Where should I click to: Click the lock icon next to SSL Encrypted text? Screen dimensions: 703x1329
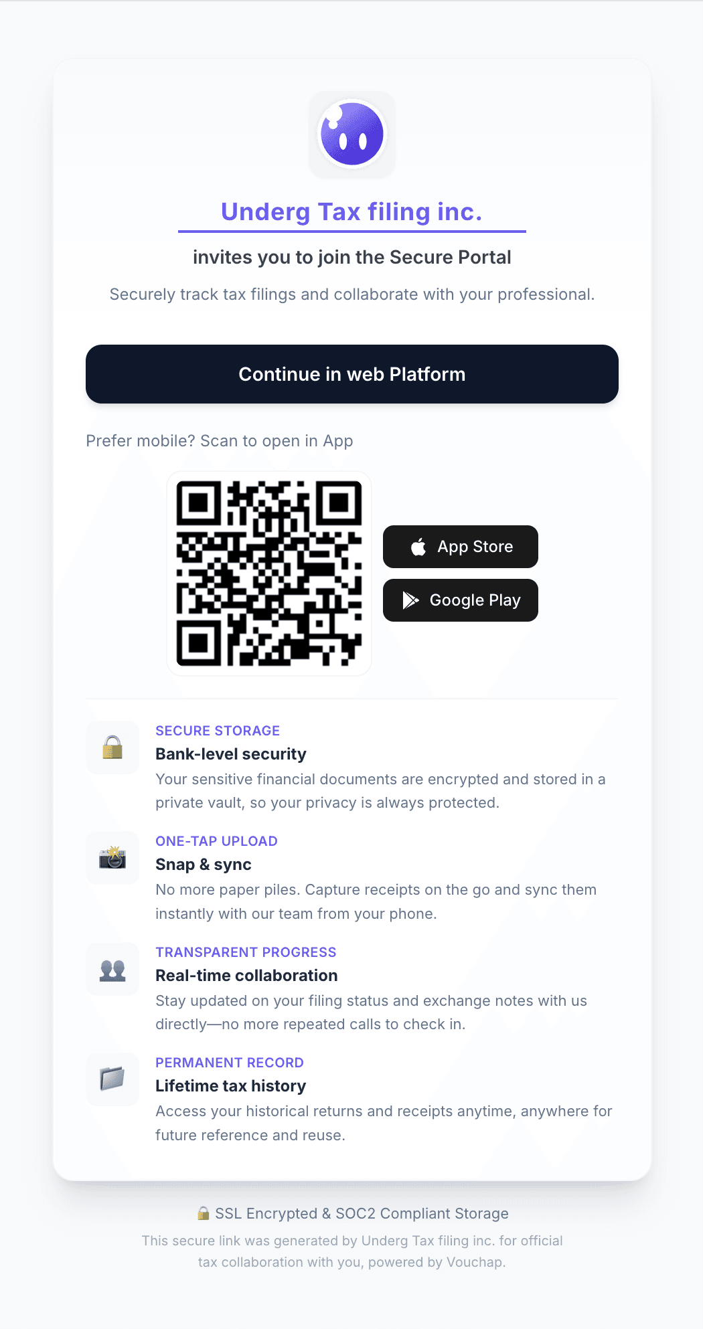(204, 1213)
